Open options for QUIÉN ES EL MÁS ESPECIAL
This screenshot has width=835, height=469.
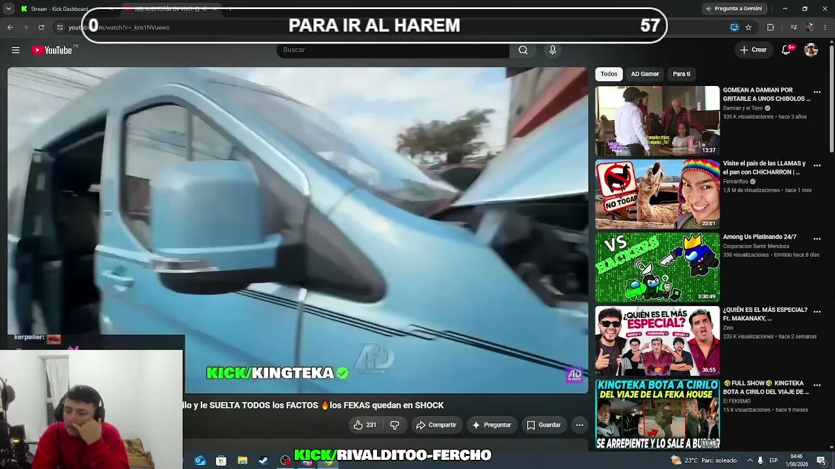tap(817, 312)
